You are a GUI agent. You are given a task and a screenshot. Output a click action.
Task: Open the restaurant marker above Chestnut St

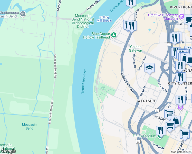pos(181,100)
